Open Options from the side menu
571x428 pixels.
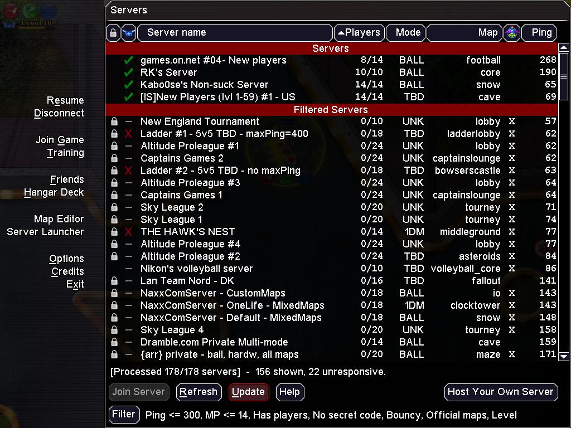tap(67, 259)
